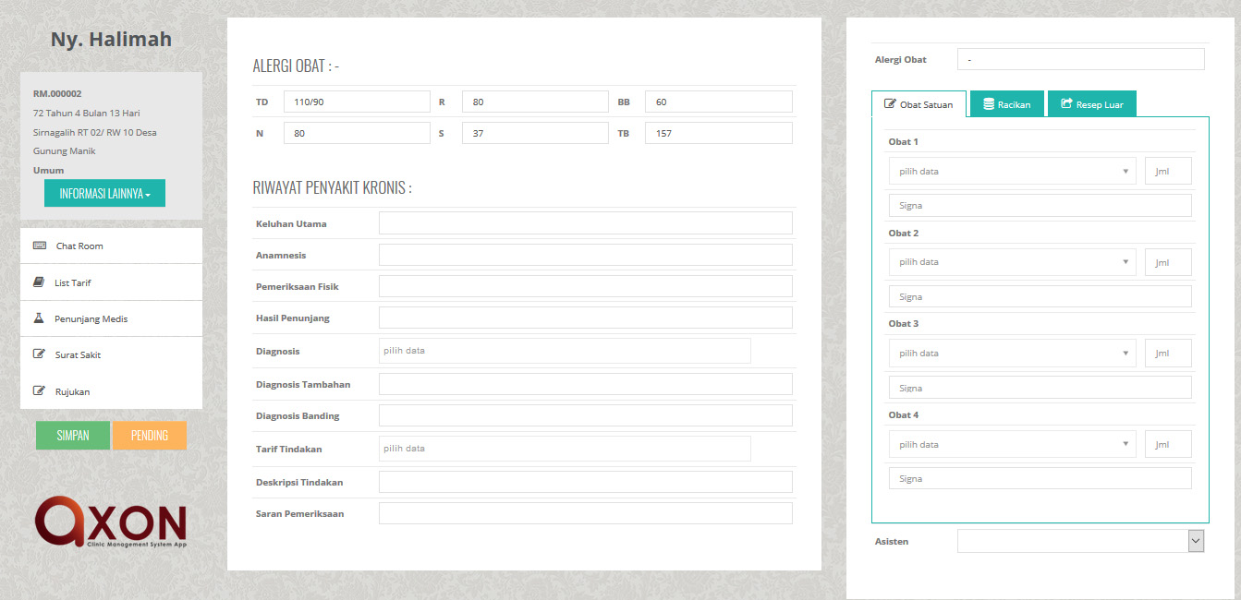
Task: Expand the Informasi Lainnya dropdown
Action: (104, 193)
